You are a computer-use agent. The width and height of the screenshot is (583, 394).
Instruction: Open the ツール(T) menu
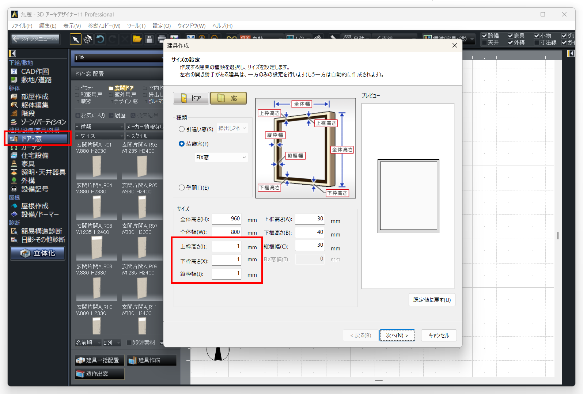coord(136,26)
